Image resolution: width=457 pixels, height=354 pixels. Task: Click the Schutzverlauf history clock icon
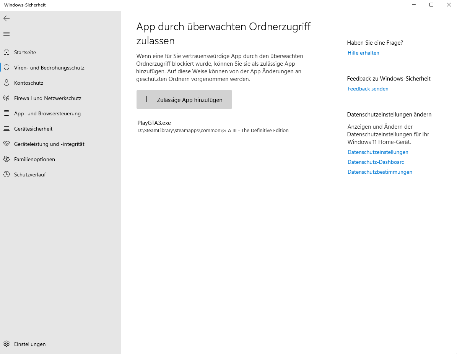coord(7,175)
